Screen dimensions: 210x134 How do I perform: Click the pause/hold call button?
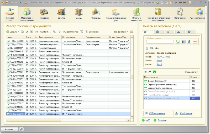pyautogui.click(x=183, y=42)
